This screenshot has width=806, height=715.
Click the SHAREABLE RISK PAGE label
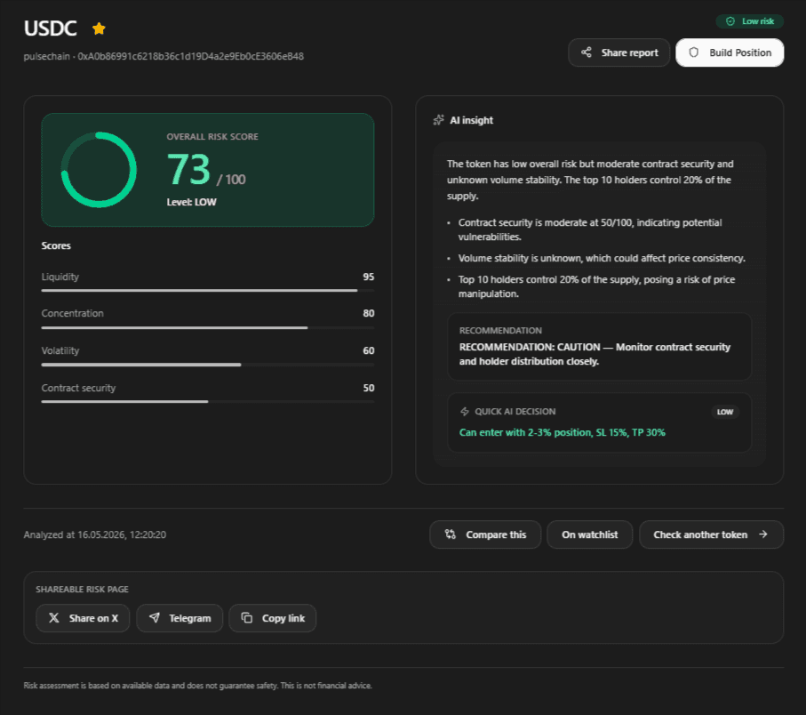[83, 589]
